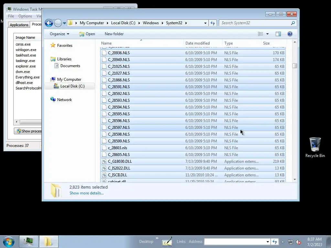331x248 pixels.
Task: Click the c_28603.nls file icon
Action: (104, 148)
